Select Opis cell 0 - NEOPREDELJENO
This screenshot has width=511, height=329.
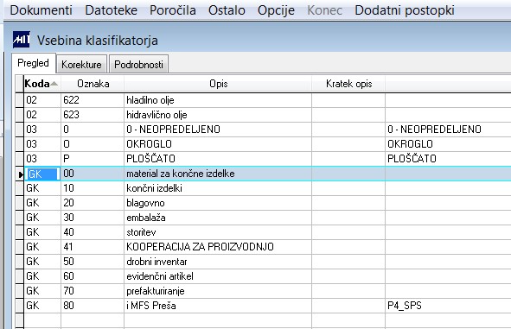218,130
